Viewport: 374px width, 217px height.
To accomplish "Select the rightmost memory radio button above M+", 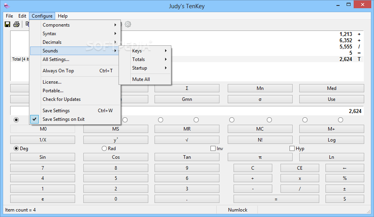I will (x=341, y=120).
